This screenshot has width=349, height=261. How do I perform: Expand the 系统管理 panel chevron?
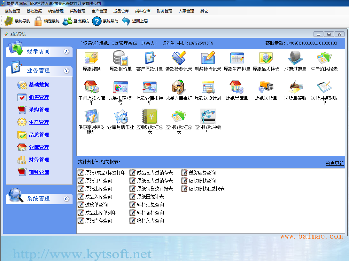pos(66,199)
